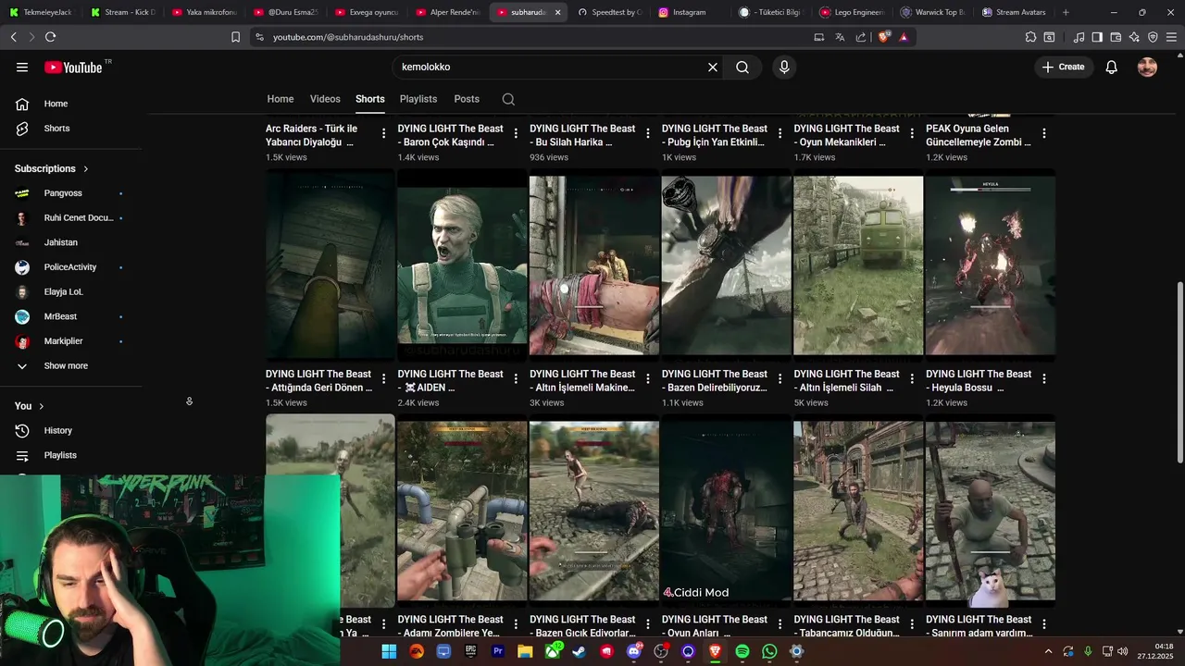
Task: Open options for AIDEN short
Action: [x=516, y=379]
